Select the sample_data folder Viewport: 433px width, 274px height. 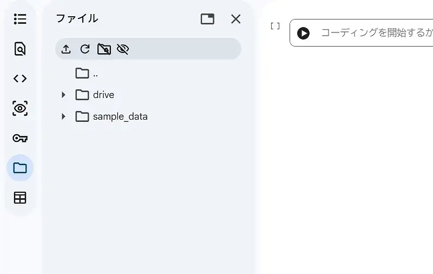click(120, 116)
